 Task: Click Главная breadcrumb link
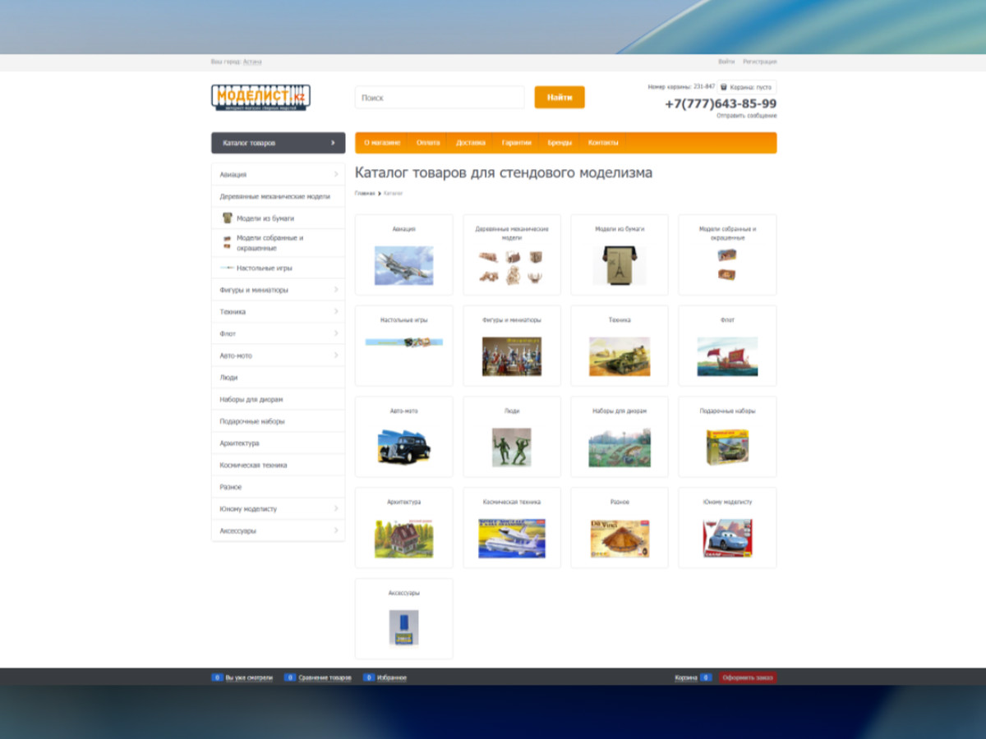[365, 193]
